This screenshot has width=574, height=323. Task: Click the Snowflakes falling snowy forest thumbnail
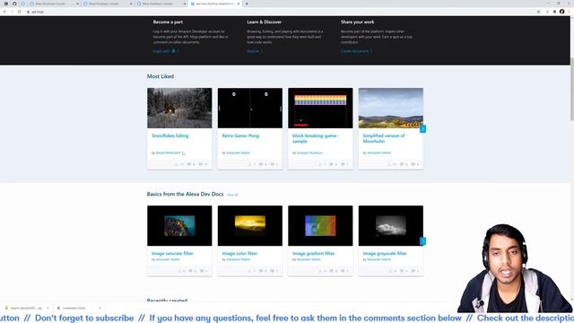[x=179, y=108]
